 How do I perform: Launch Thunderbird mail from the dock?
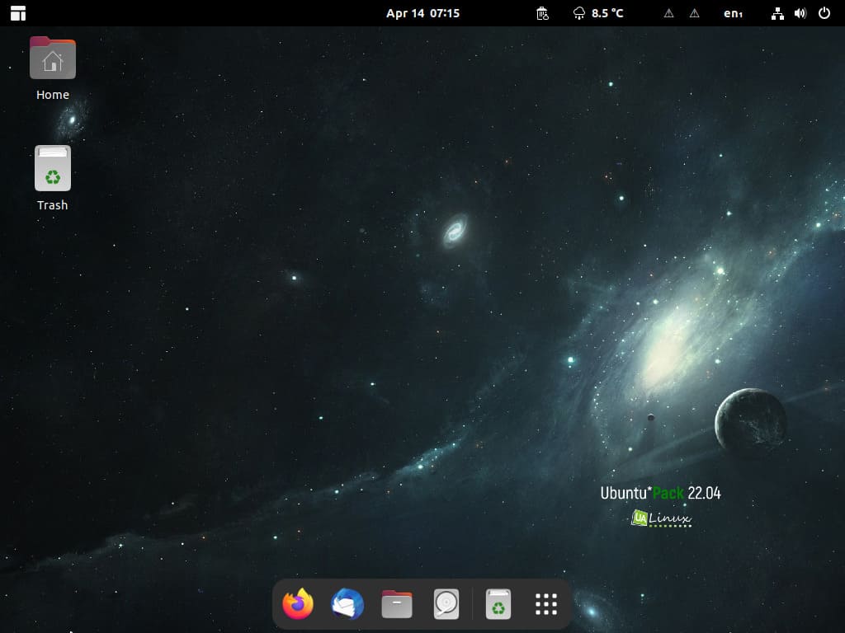click(x=347, y=604)
